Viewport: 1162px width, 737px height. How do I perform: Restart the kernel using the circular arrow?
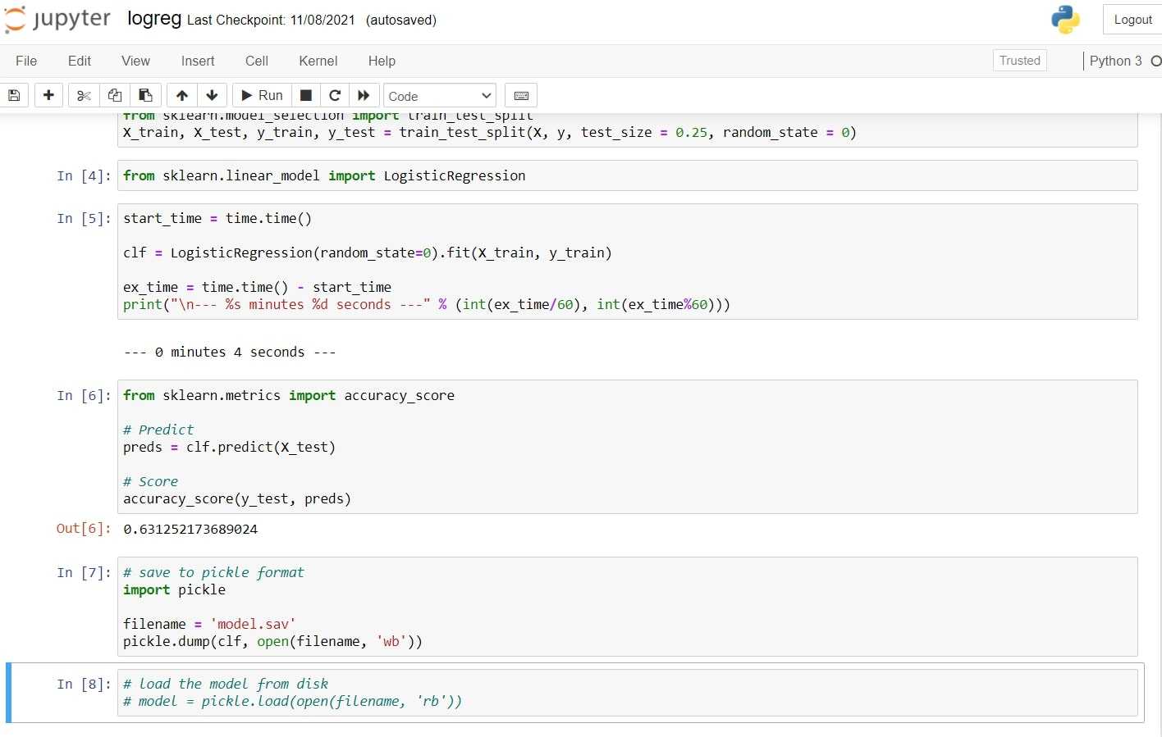(x=335, y=96)
